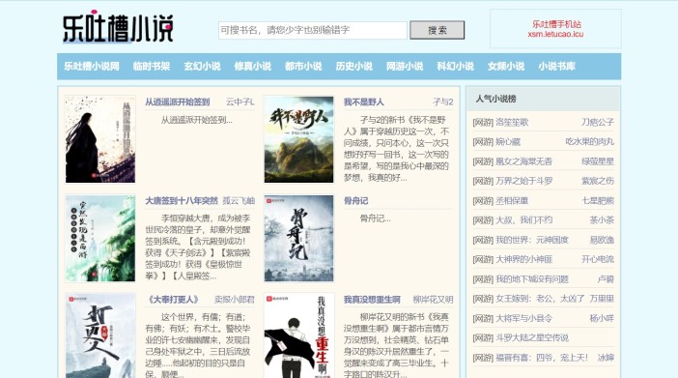Focus the book name search field
The height and width of the screenshot is (378, 678).
click(x=313, y=30)
